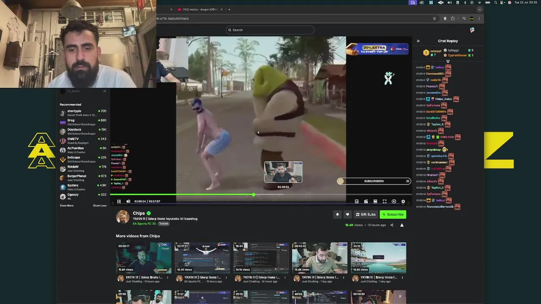
Task: Open Greg recommended channel
Action: (x=83, y=122)
